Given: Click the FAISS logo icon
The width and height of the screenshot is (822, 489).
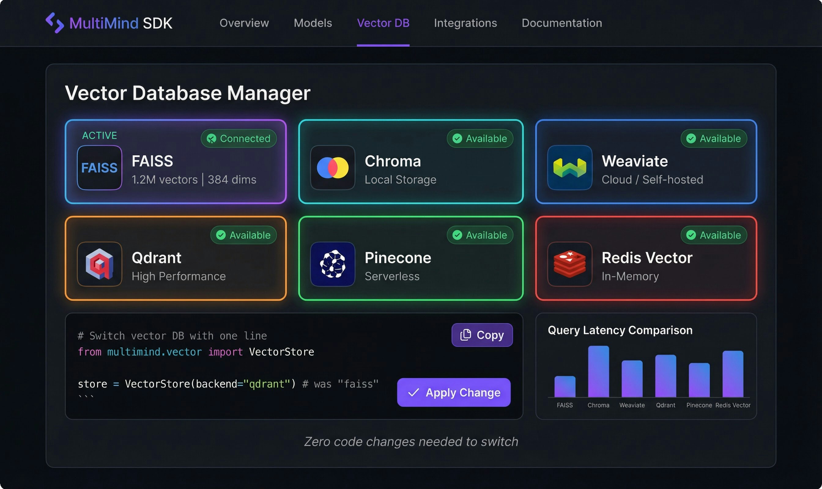Looking at the screenshot, I should (99, 167).
